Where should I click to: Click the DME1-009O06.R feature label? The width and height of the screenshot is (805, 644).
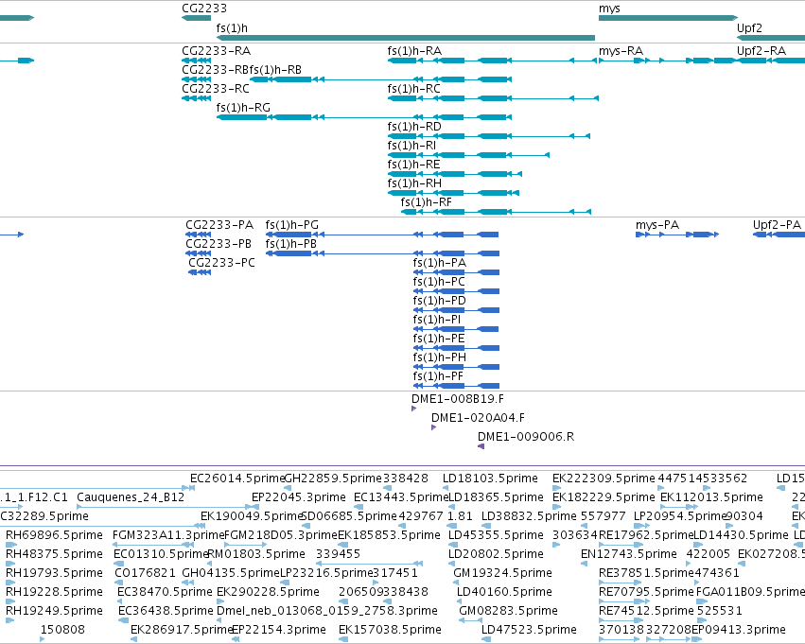click(526, 437)
